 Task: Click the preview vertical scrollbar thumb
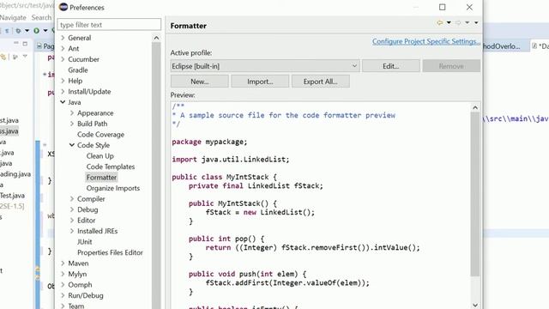pos(475,194)
